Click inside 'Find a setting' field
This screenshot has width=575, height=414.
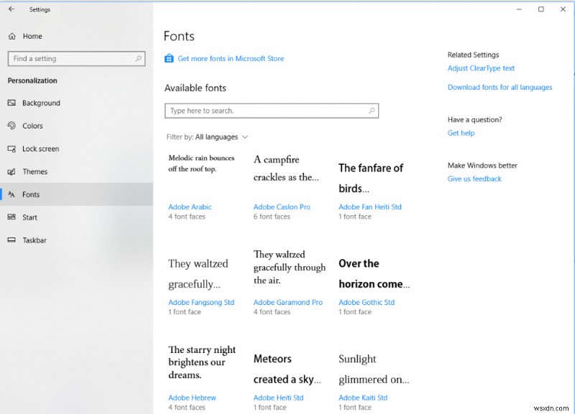(72, 58)
